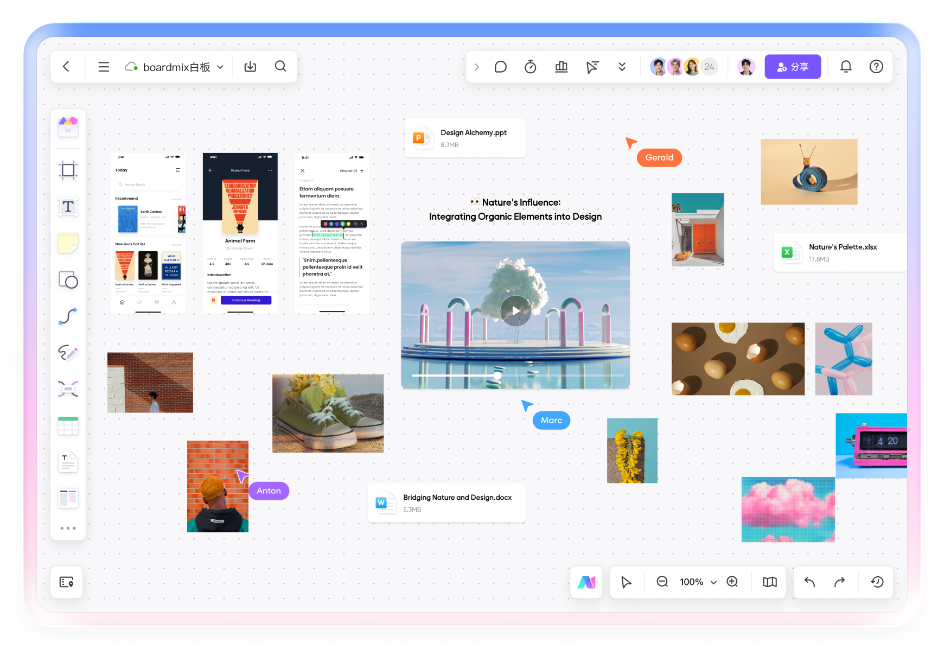Open the timer tool

click(530, 67)
